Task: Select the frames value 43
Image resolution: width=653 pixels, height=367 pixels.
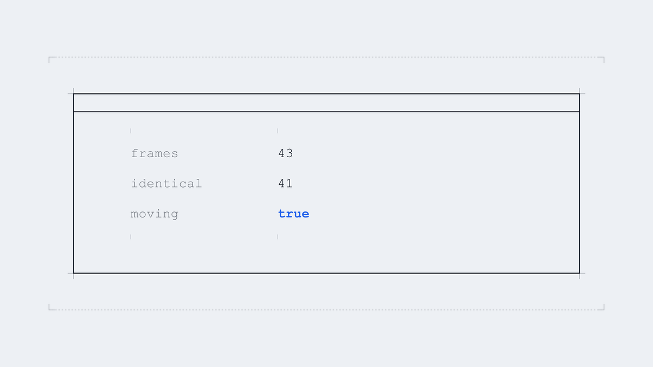Action: [286, 153]
